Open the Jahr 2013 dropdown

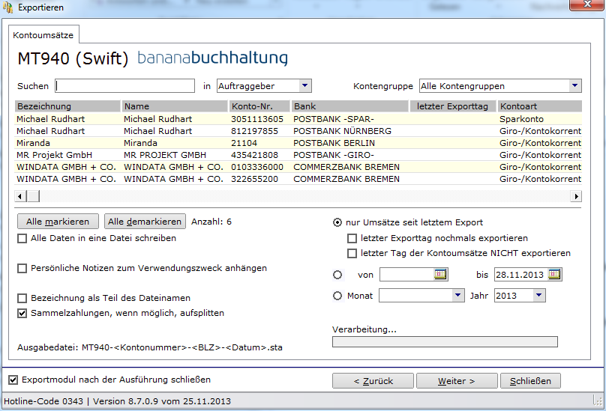(x=538, y=296)
